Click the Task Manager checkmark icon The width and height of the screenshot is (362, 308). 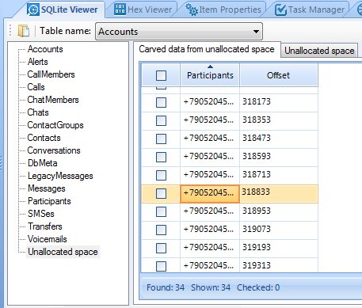[280, 10]
